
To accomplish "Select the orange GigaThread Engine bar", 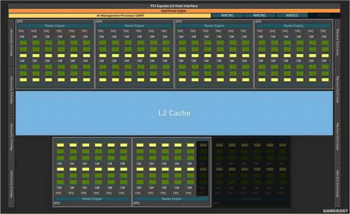I will click(174, 11).
